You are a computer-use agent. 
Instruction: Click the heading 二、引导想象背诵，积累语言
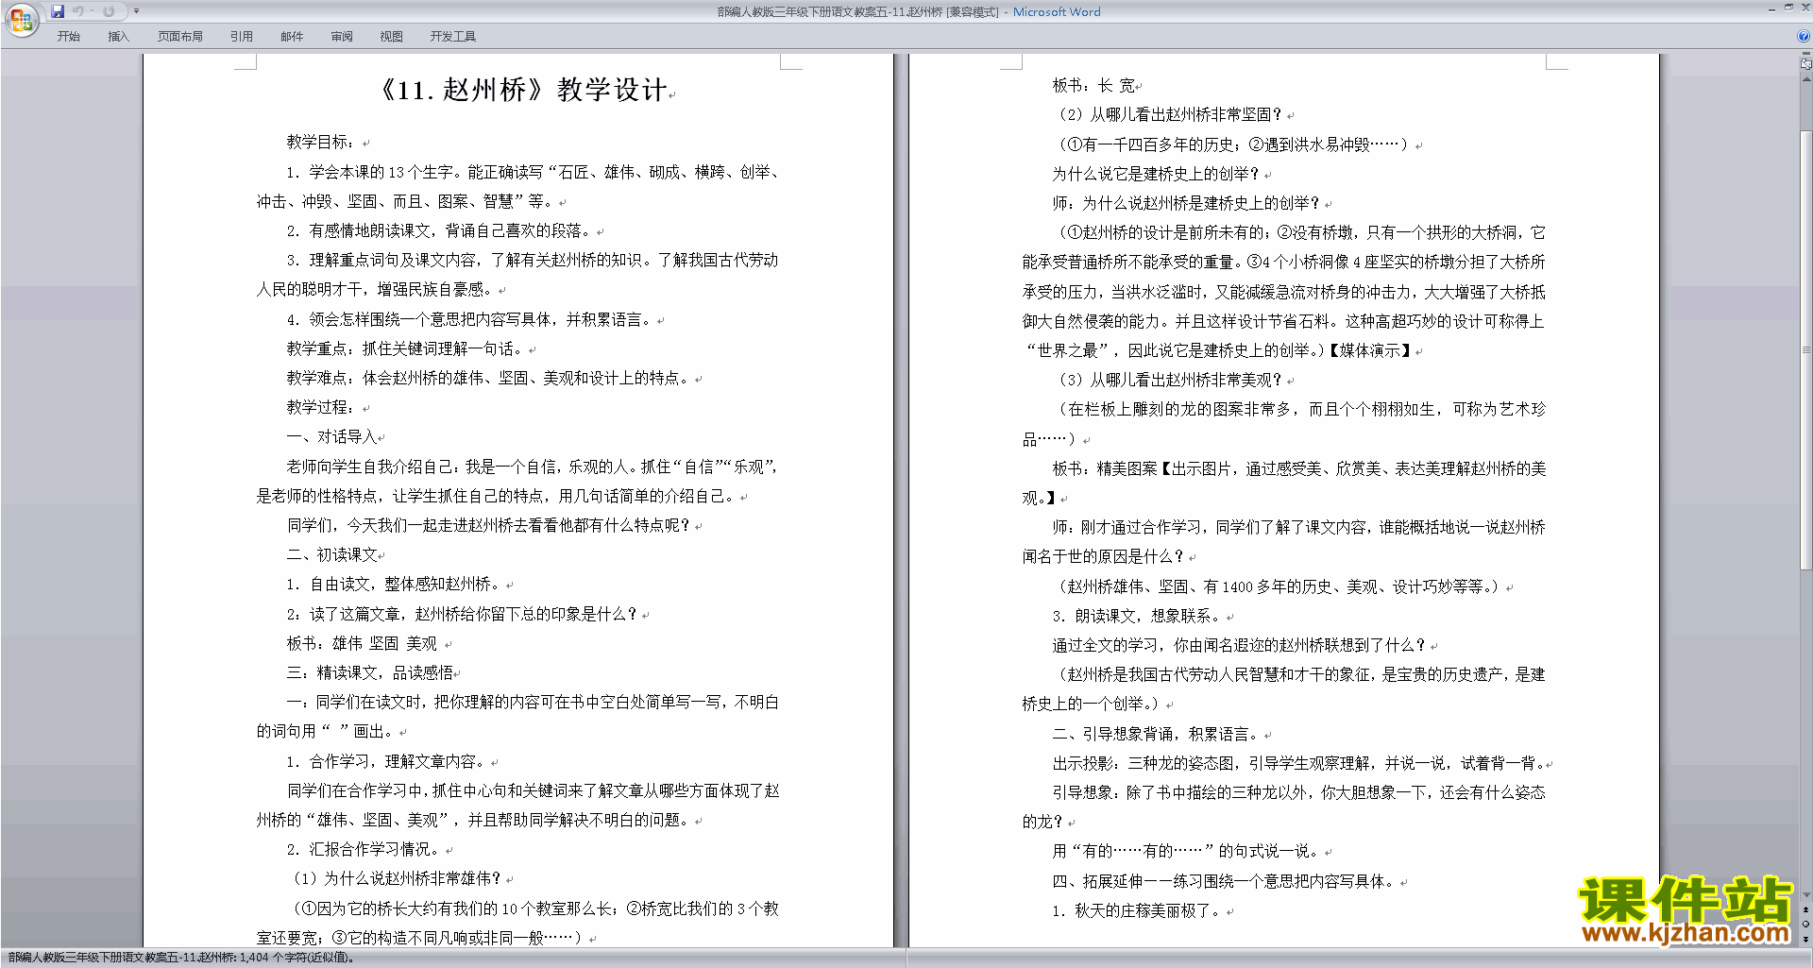tap(1156, 735)
